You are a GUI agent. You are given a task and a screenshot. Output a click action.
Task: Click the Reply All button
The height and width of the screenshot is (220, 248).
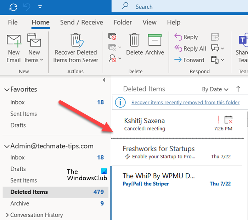pos(190,49)
